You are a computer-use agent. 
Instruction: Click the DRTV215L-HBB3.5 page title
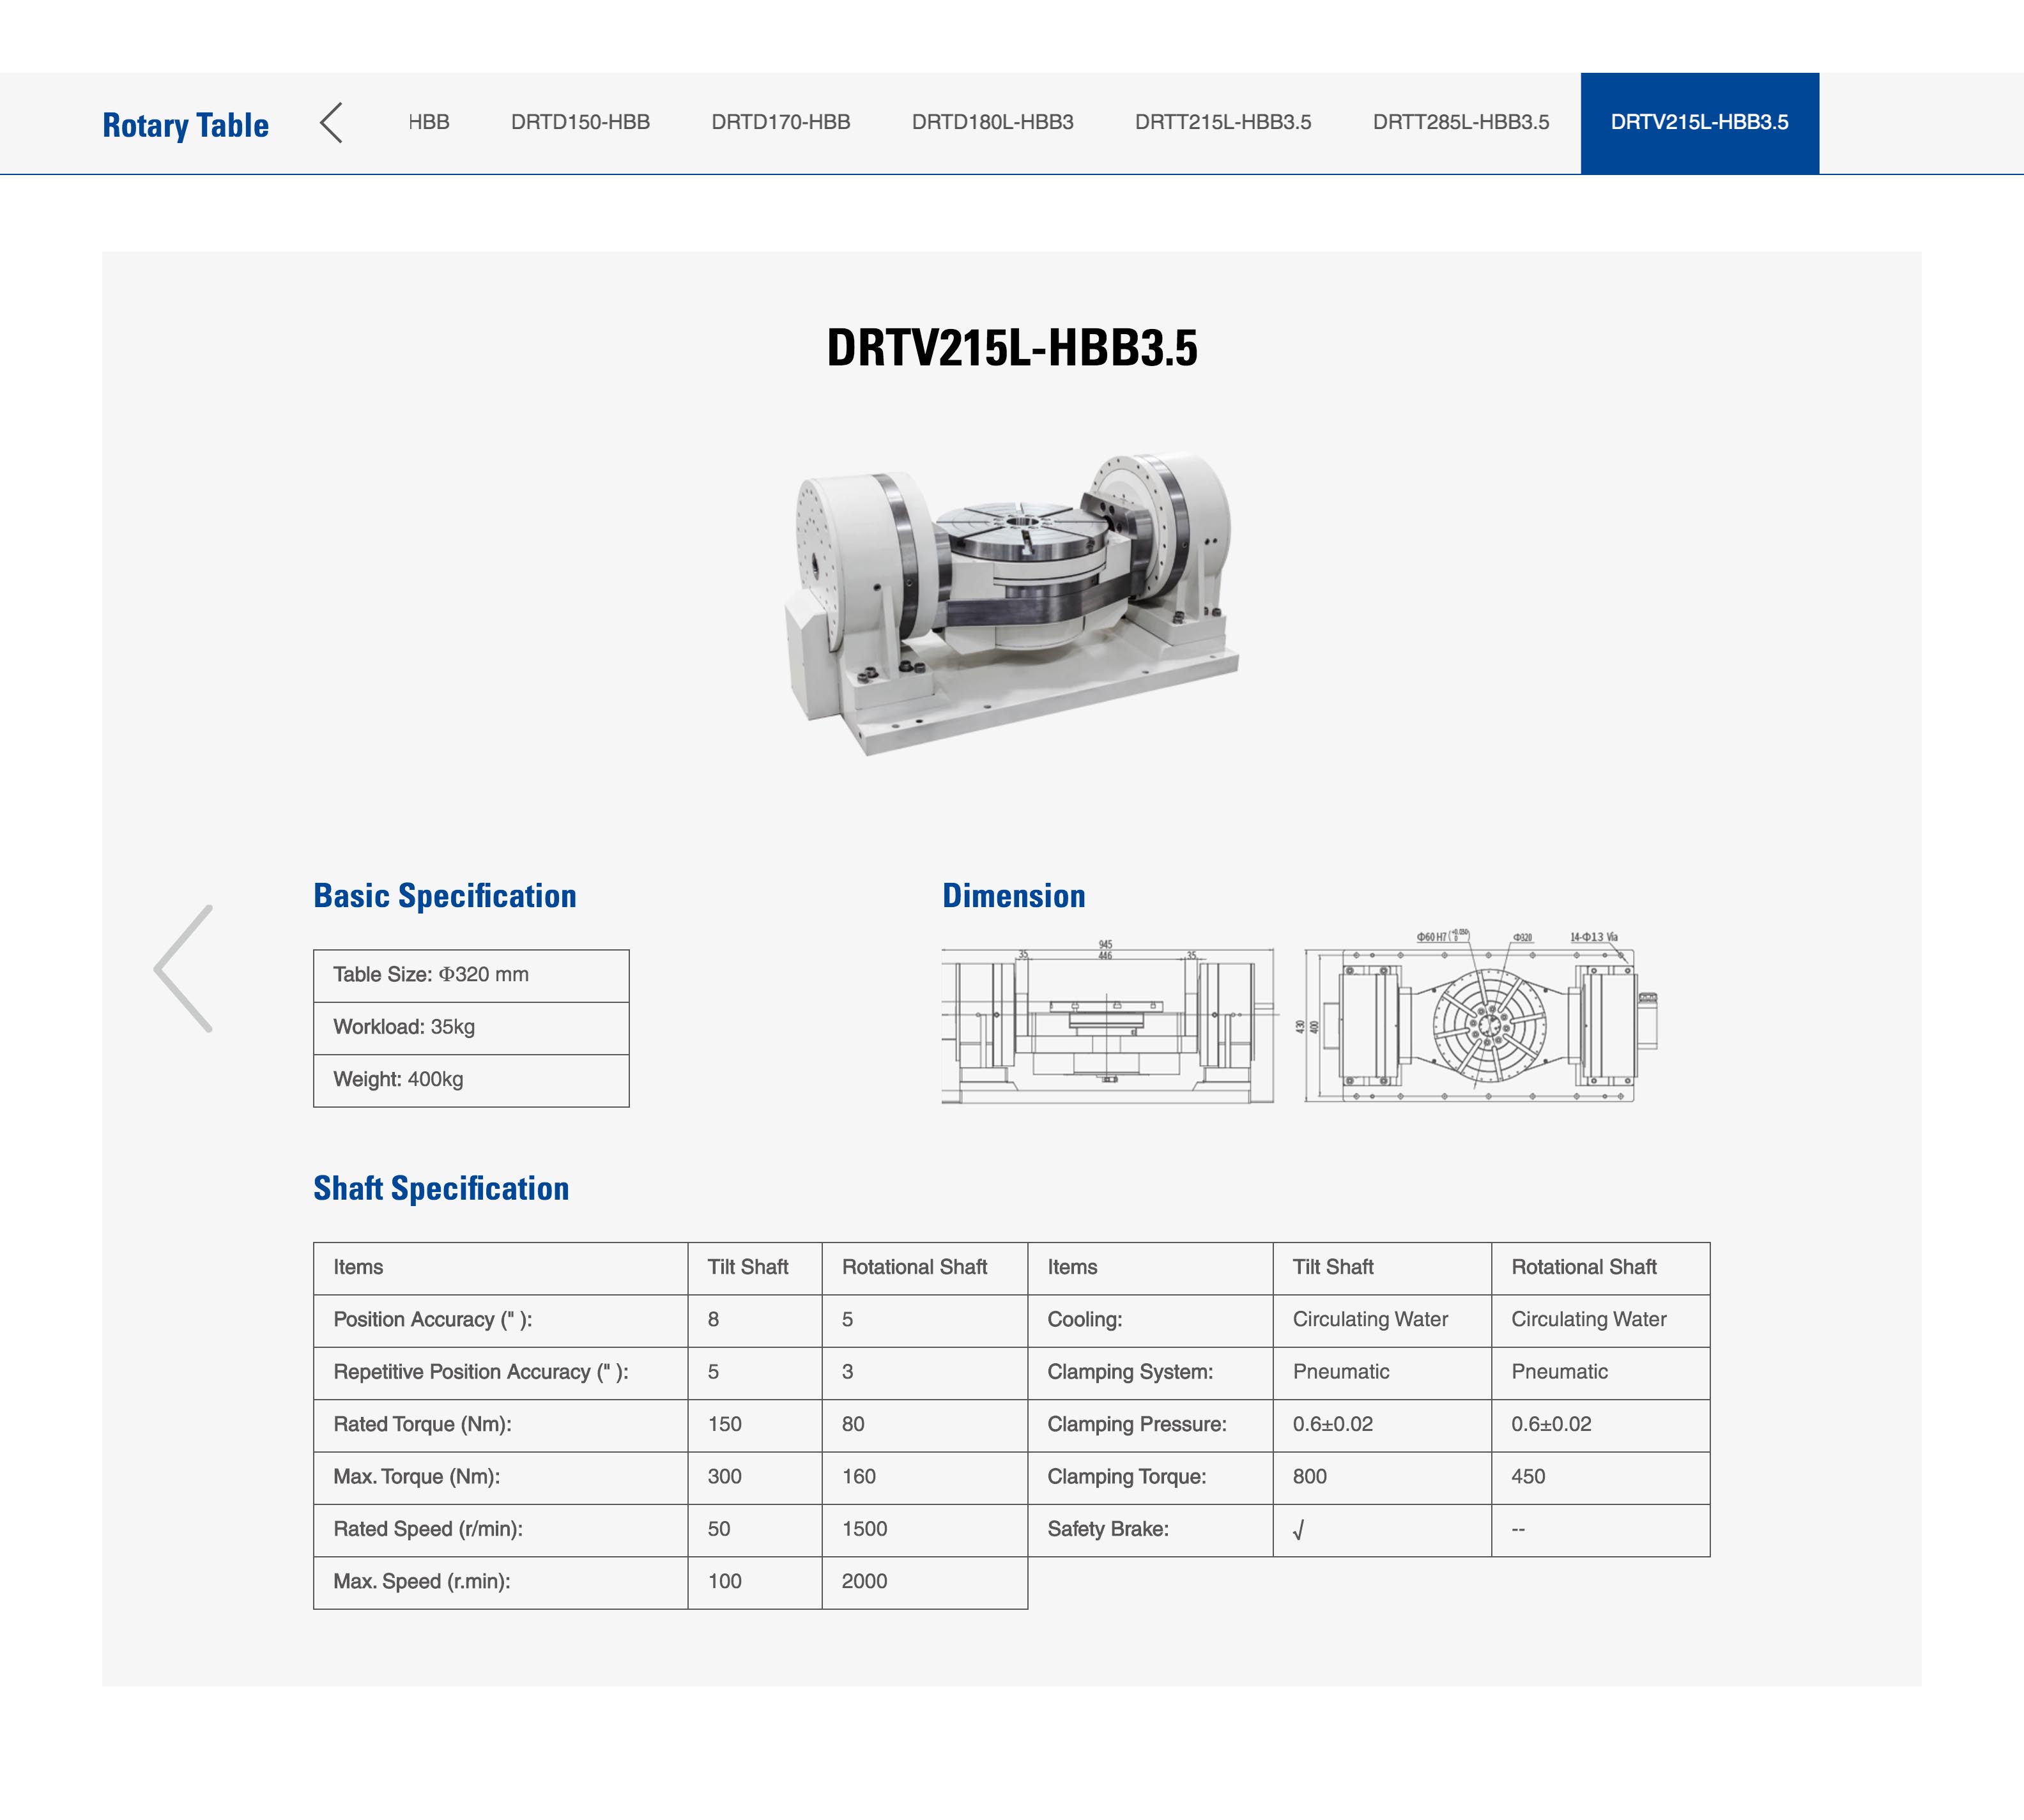(x=1011, y=348)
